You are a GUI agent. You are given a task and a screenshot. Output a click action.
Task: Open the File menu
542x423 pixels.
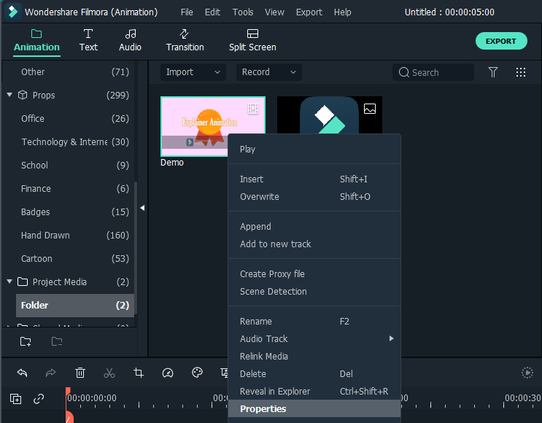pyautogui.click(x=187, y=12)
